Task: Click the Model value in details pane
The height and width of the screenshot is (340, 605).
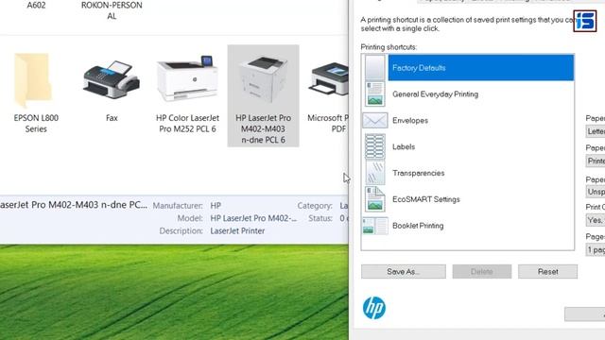Action: tap(253, 218)
